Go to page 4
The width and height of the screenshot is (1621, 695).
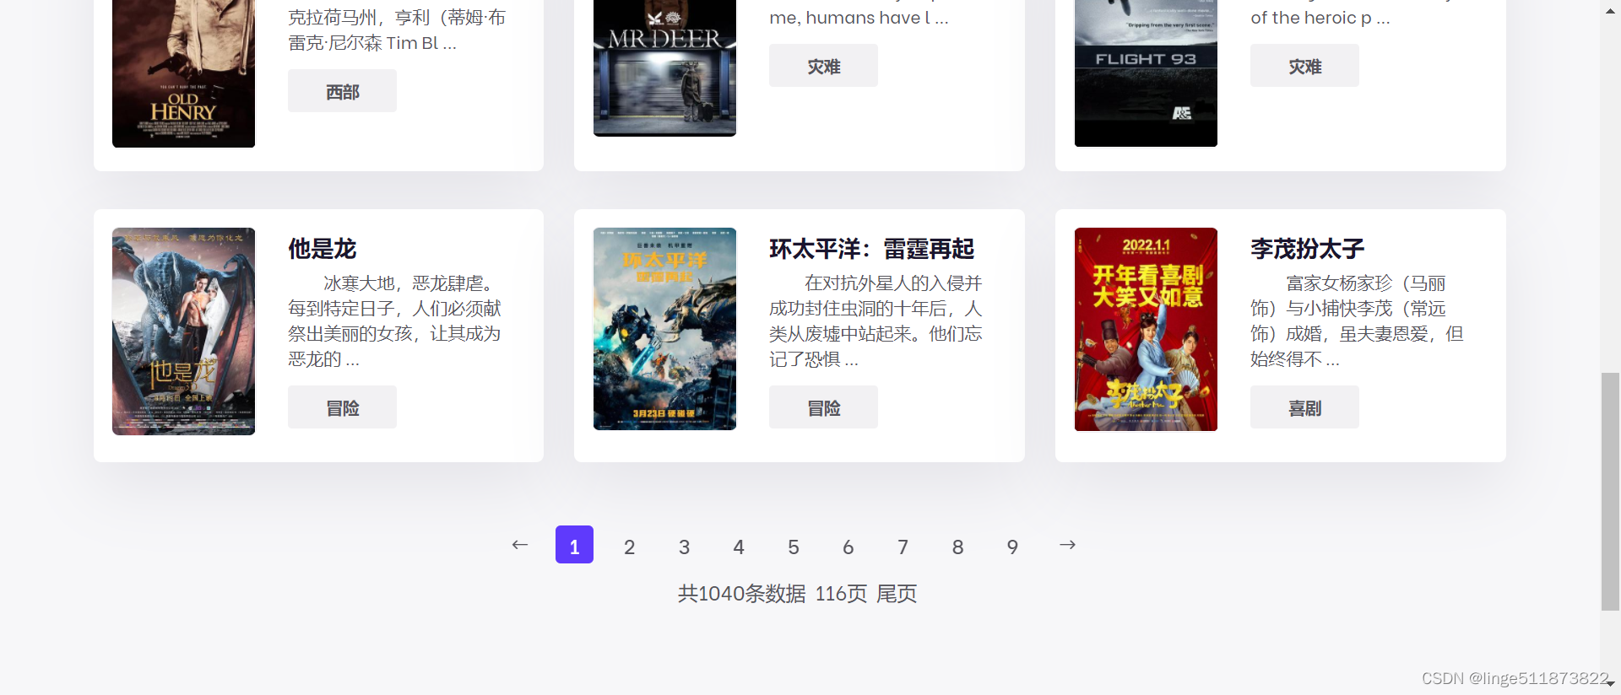[739, 547]
